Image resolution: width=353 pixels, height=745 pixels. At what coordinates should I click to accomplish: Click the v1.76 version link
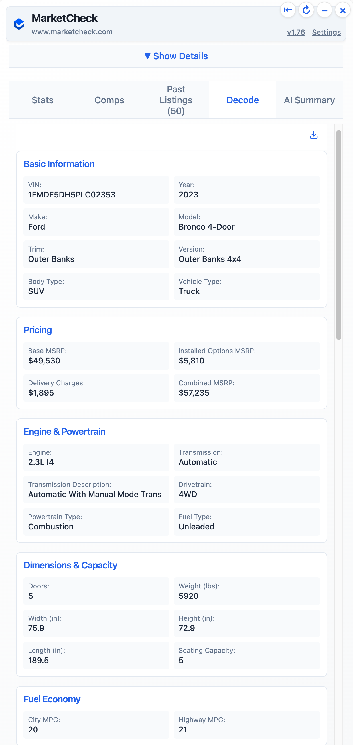[296, 32]
